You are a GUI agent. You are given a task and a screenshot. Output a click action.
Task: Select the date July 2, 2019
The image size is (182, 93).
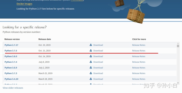(44, 68)
